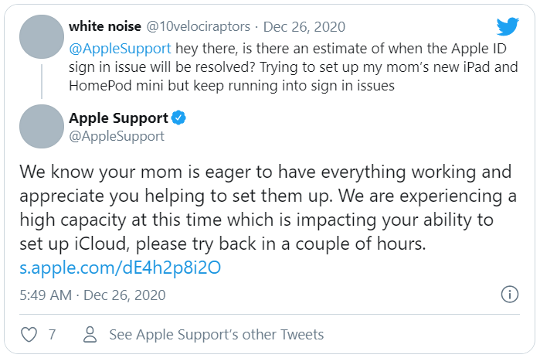This screenshot has width=540, height=358.
Task: Click white noise's original tweet text
Action: (x=270, y=65)
